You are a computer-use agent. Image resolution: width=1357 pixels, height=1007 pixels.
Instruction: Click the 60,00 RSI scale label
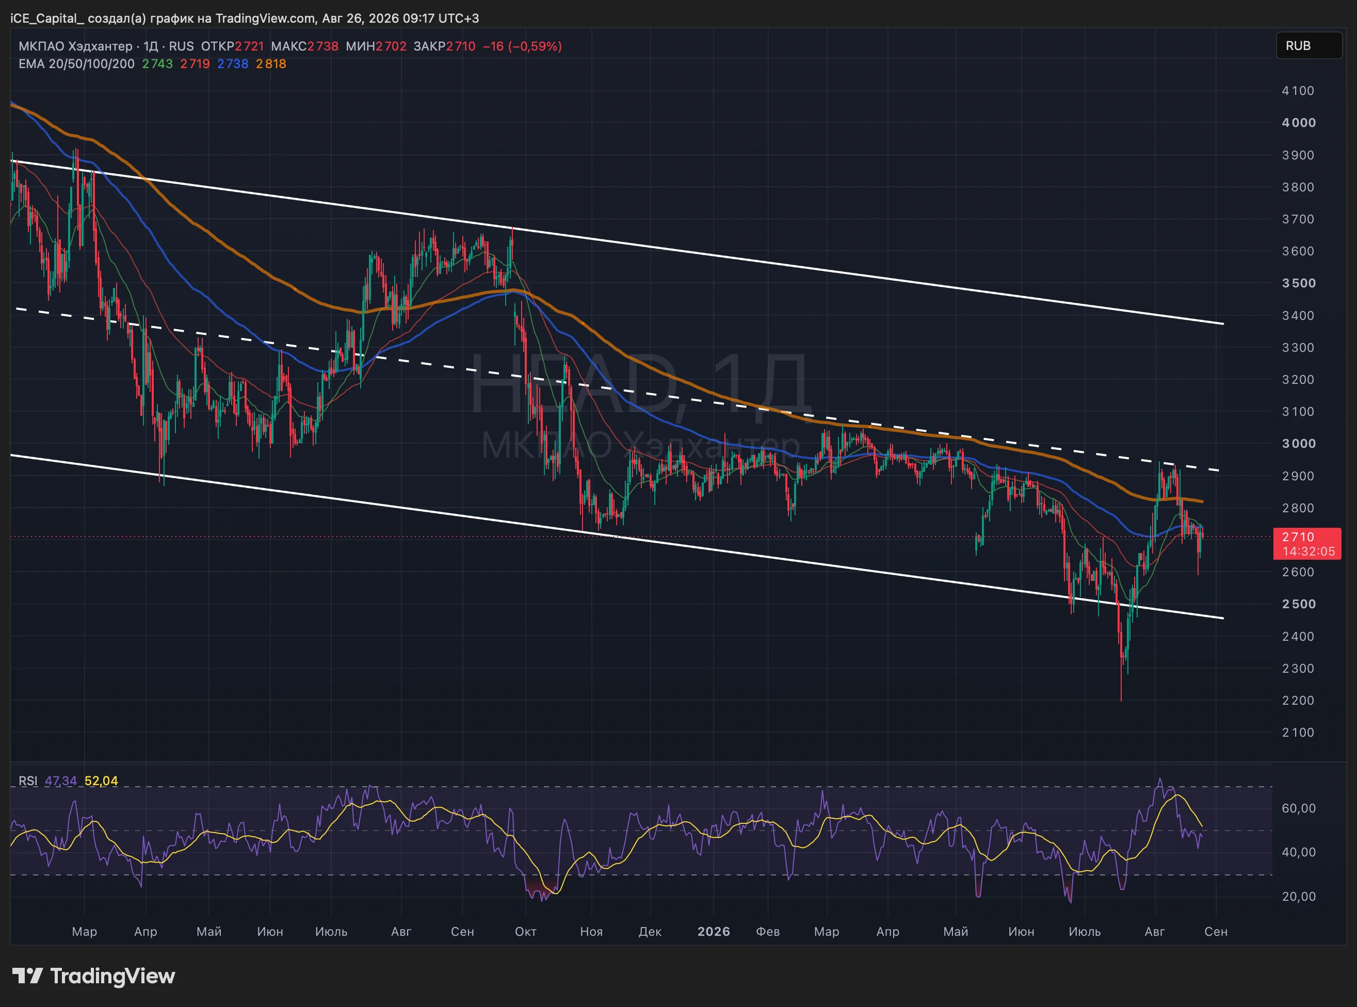[1299, 808]
